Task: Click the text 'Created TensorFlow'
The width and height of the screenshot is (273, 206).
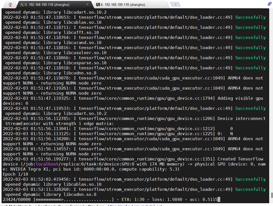Action: [x=240, y=159]
